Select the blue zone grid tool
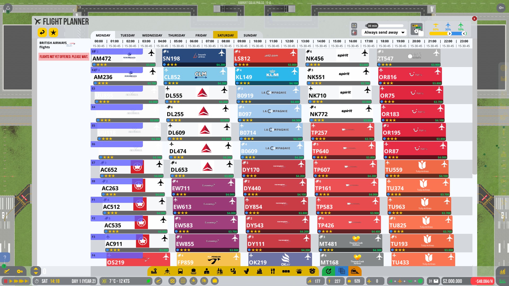The width and height of the screenshot is (509, 286). [x=342, y=271]
